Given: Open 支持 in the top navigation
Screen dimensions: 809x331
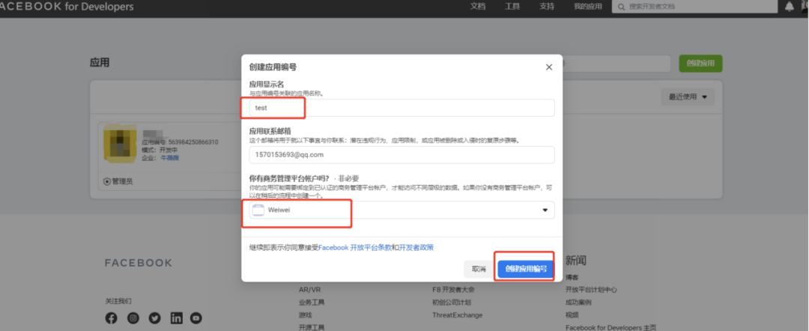Looking at the screenshot, I should 547,7.
